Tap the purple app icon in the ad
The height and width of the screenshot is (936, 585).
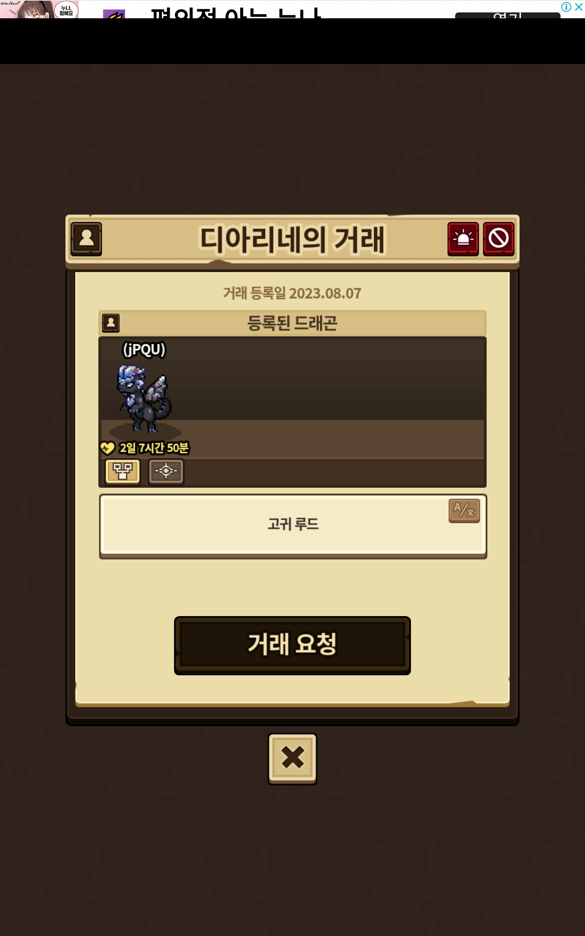click(114, 14)
